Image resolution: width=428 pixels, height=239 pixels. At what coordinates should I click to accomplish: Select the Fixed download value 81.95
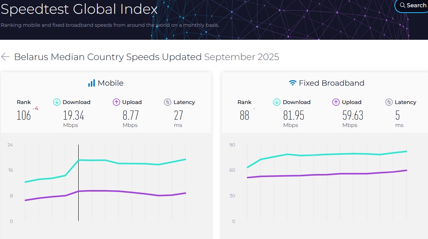[294, 115]
